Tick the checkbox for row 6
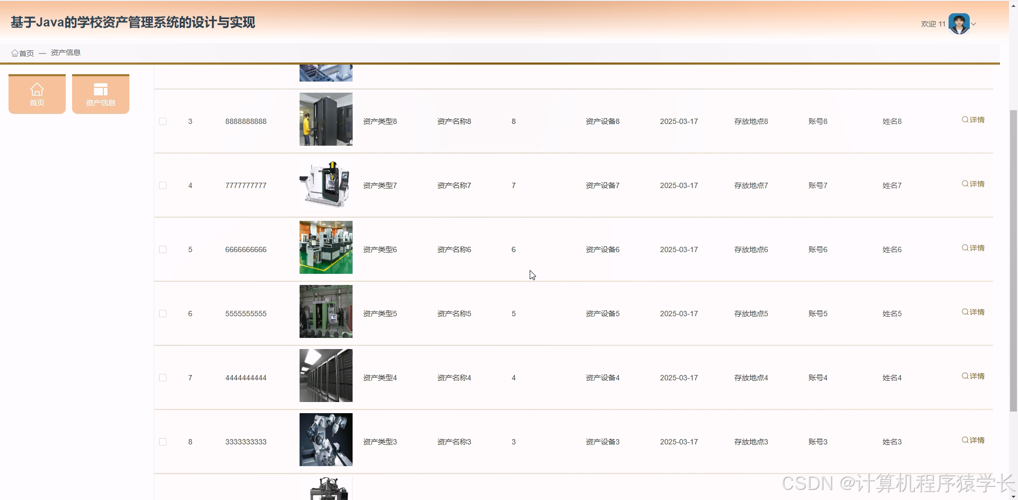 point(163,314)
